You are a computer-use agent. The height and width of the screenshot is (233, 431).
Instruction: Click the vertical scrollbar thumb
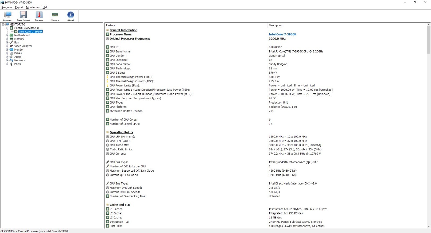[429, 40]
